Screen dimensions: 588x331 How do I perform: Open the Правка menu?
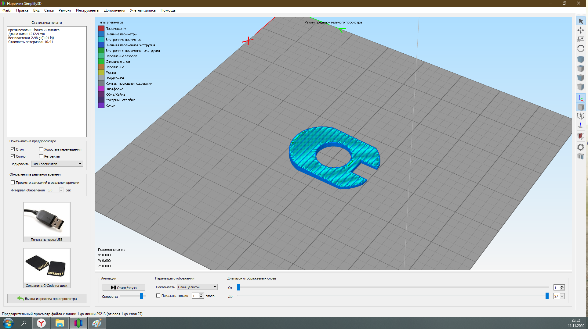click(x=22, y=10)
